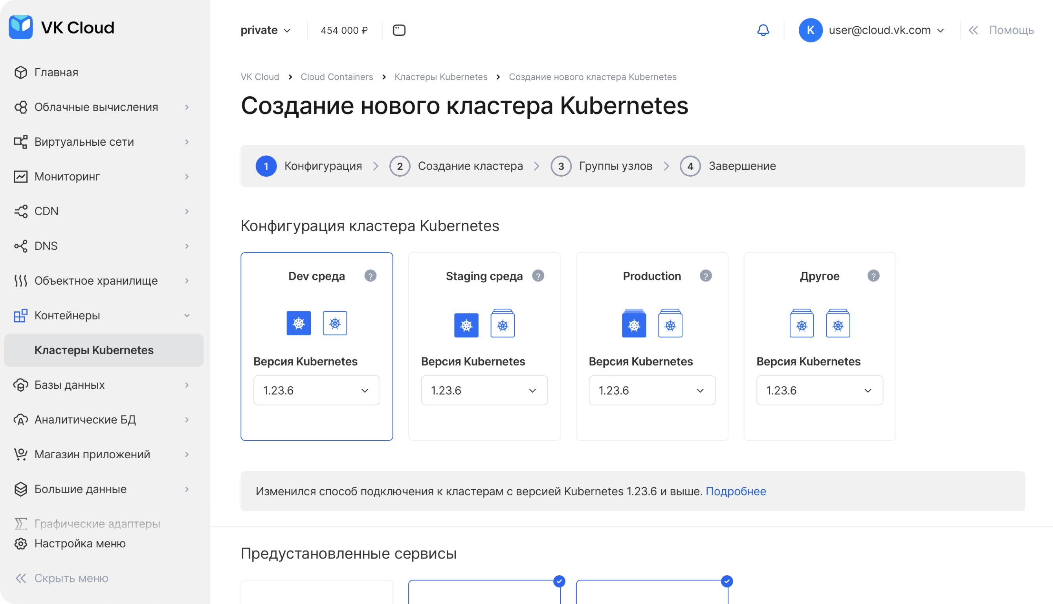
Task: Click Кластеры Kubernetes breadcrumb link
Action: (x=441, y=77)
